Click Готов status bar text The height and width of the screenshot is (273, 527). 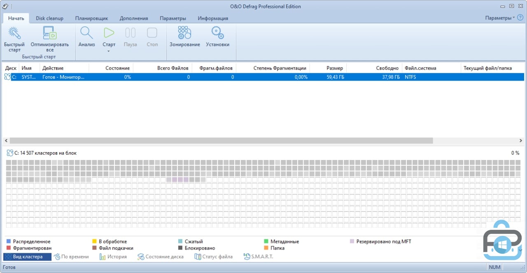pyautogui.click(x=9, y=267)
